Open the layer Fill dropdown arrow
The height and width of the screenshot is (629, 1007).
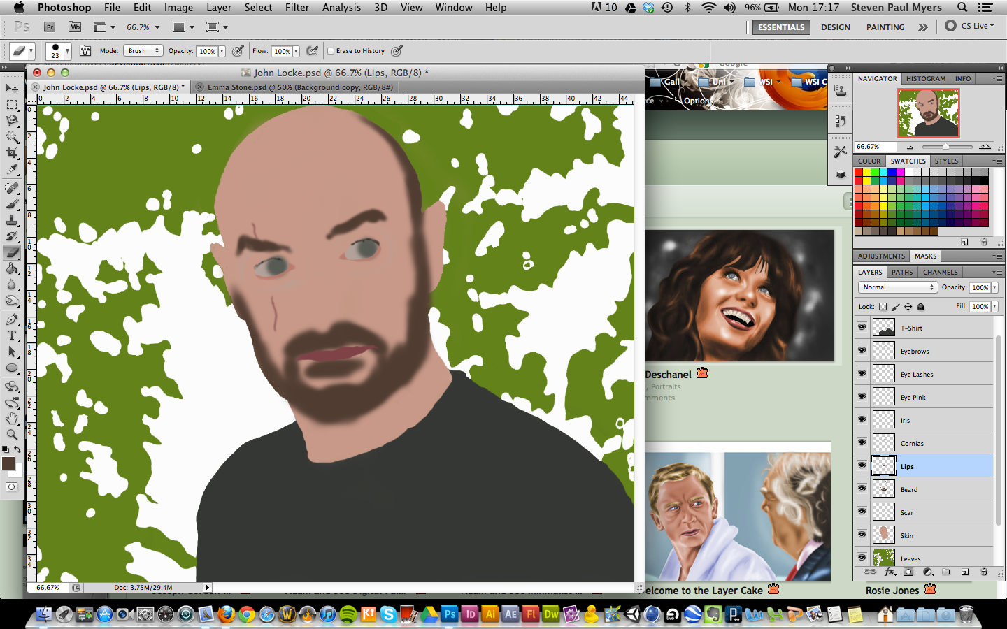point(994,307)
